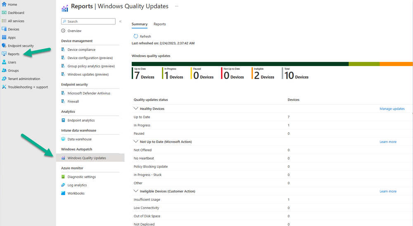Click the Refresh circular arrow icon
The image size is (413, 226).
point(135,36)
